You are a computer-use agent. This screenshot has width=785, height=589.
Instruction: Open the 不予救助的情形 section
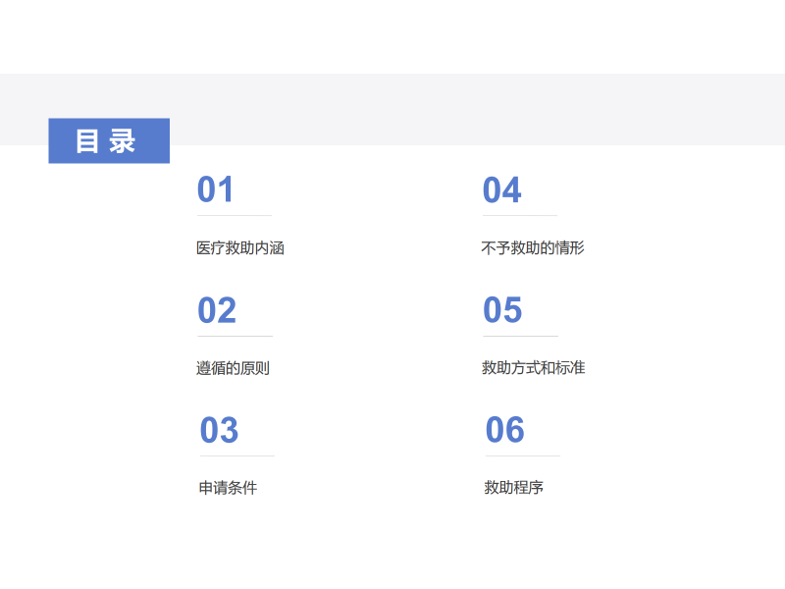(533, 248)
